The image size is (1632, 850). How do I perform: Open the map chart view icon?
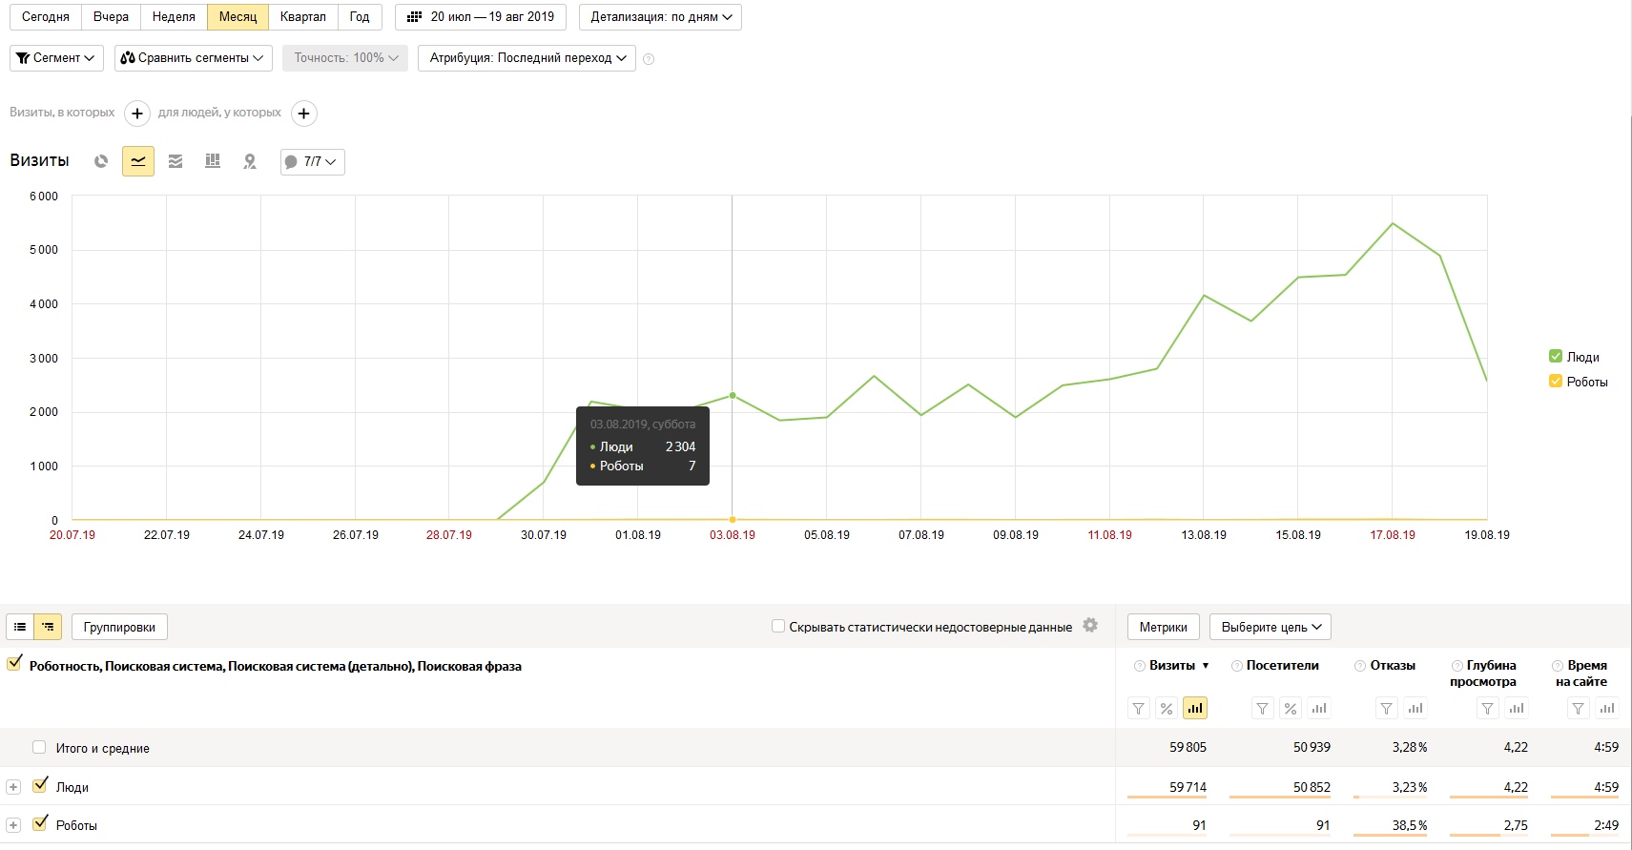point(250,161)
